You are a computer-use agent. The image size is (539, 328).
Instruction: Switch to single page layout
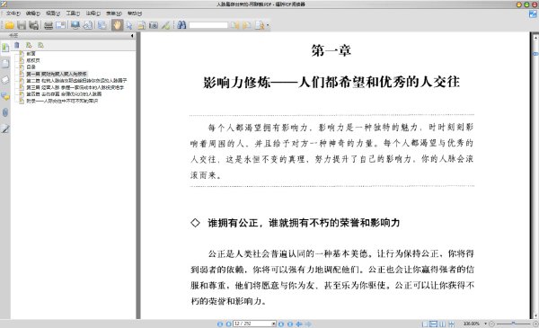pos(425,324)
